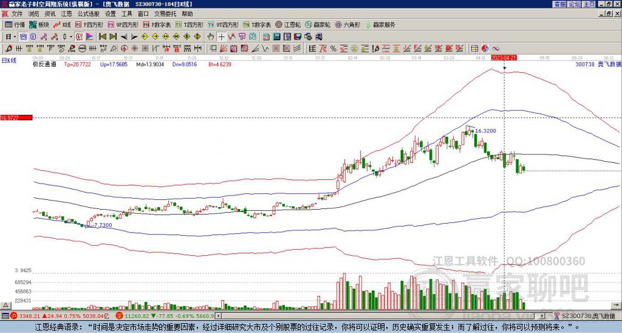Step chart left with black arrow
The height and width of the screenshot is (333, 622).
[124, 37]
